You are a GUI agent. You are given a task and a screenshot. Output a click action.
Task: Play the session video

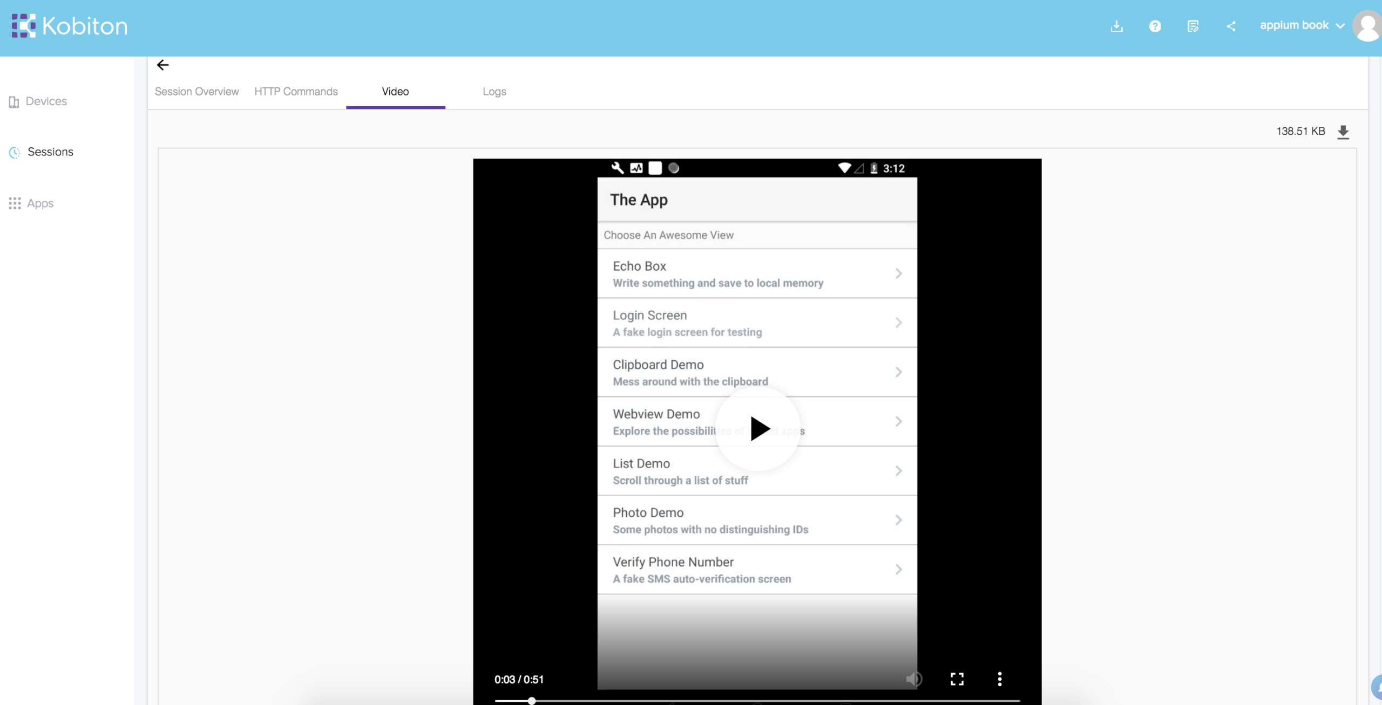coord(758,428)
